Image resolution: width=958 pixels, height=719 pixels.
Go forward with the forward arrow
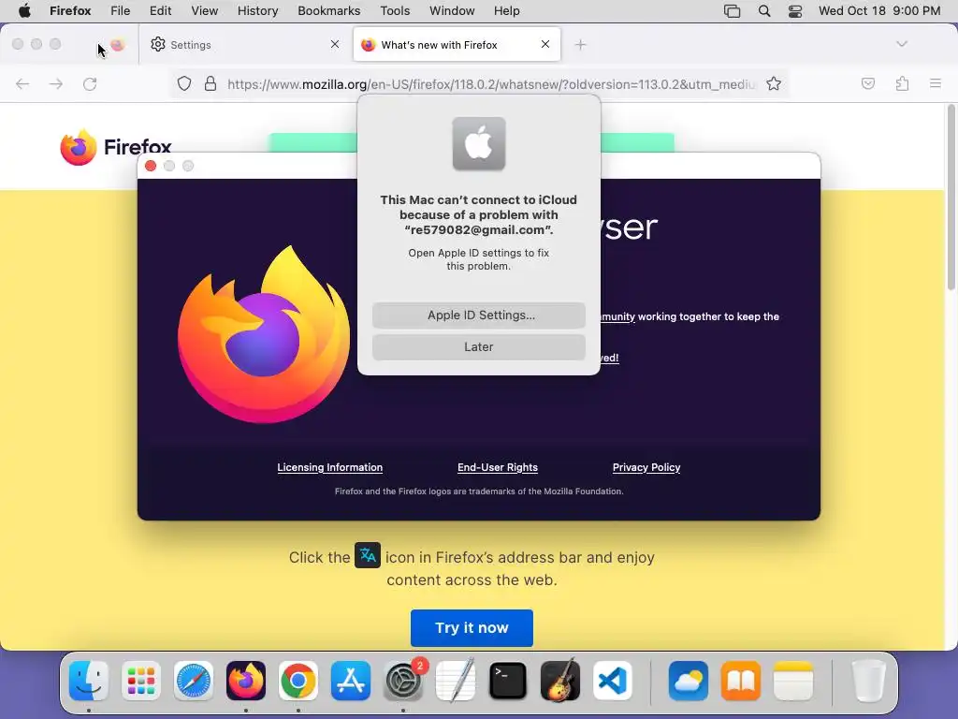[56, 83]
